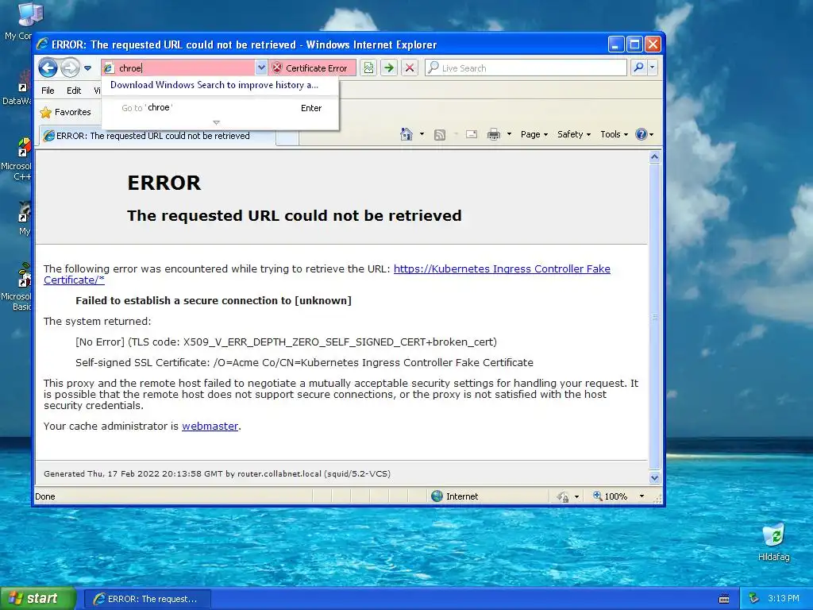The height and width of the screenshot is (610, 813).
Task: Click the Forward navigation arrow
Action: point(70,68)
